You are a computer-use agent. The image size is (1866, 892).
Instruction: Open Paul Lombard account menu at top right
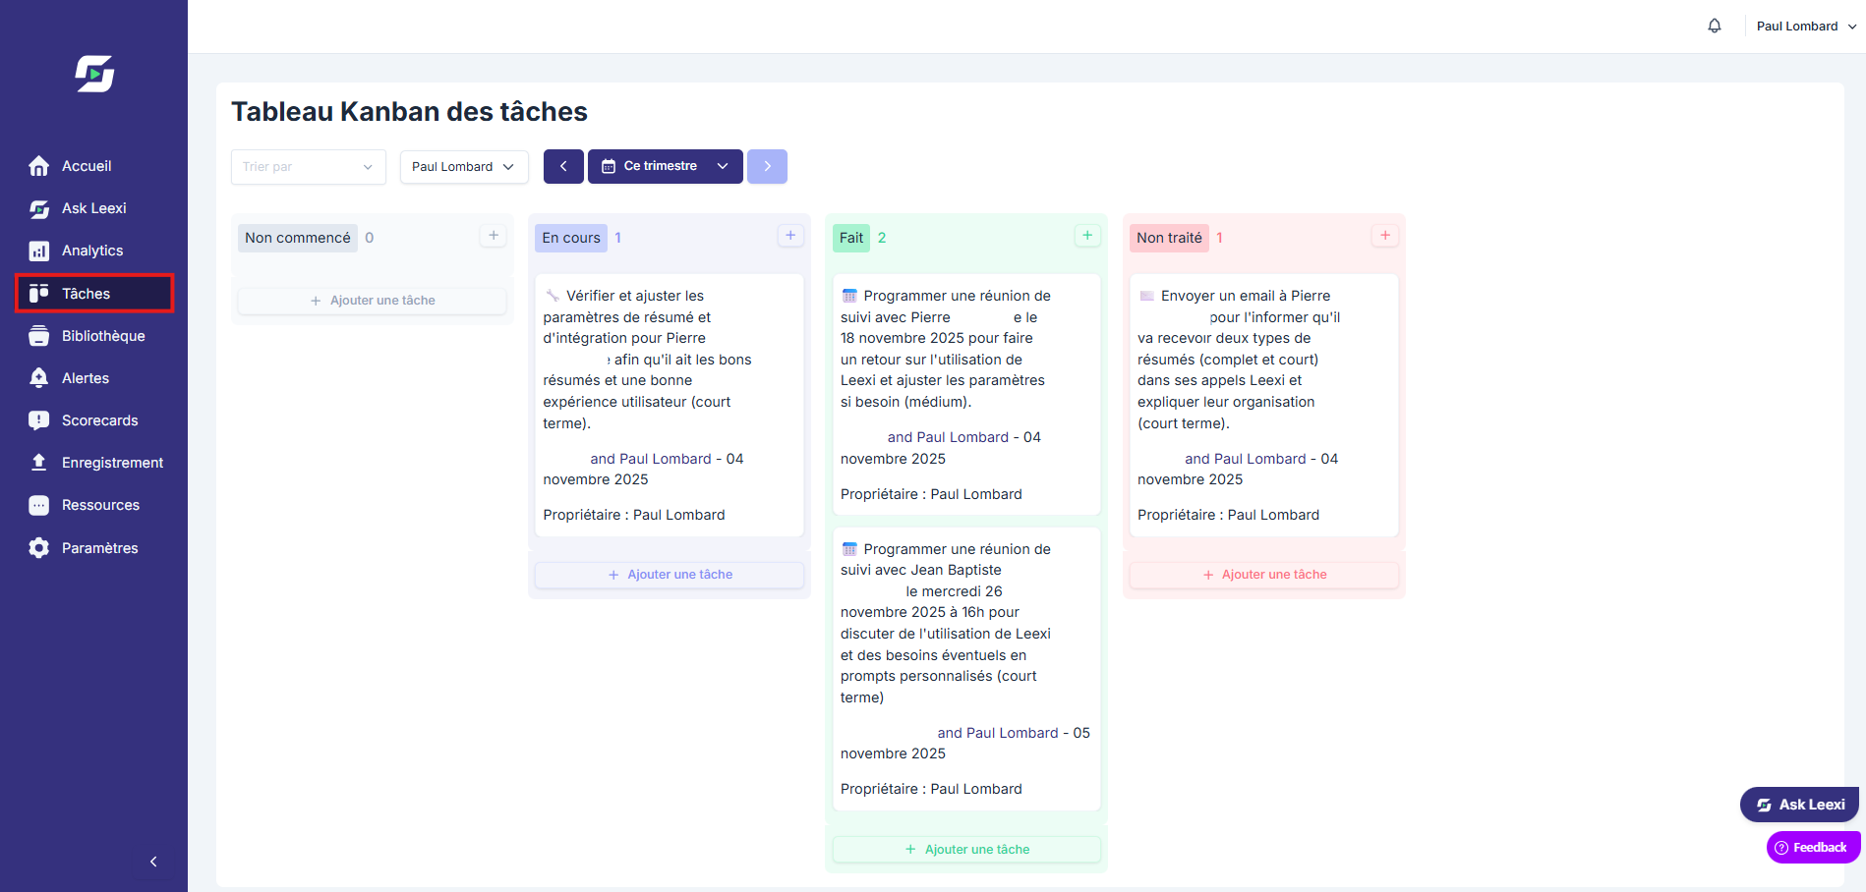[x=1806, y=27]
